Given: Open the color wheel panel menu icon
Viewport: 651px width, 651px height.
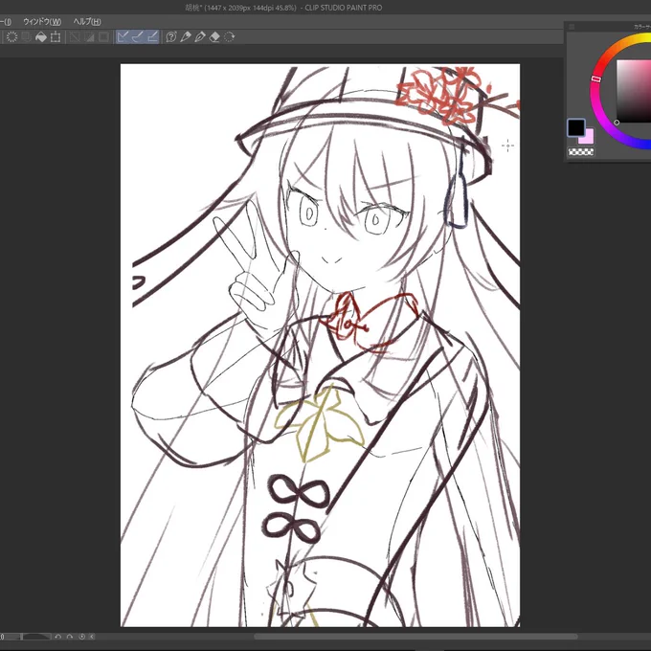Looking at the screenshot, I should pyautogui.click(x=572, y=27).
